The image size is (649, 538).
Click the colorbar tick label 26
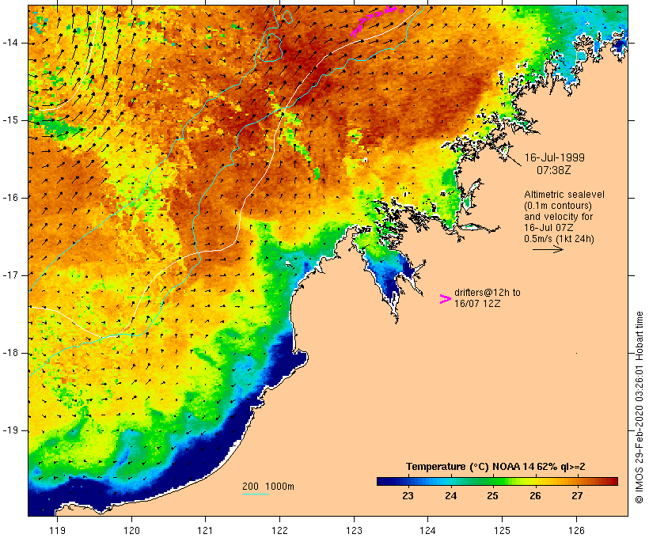[535, 496]
